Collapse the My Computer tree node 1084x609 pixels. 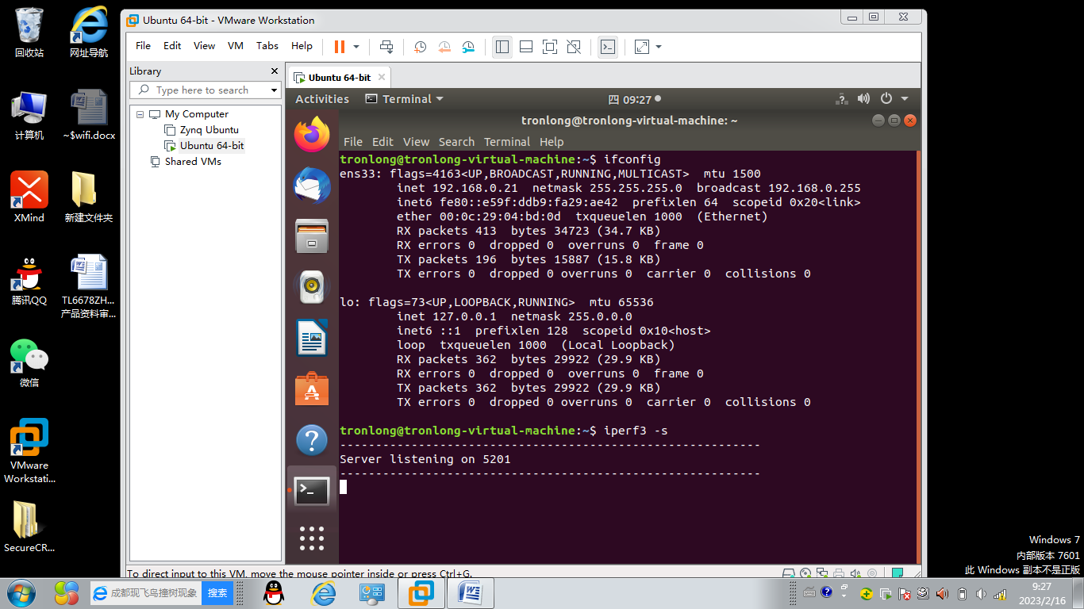(x=140, y=114)
